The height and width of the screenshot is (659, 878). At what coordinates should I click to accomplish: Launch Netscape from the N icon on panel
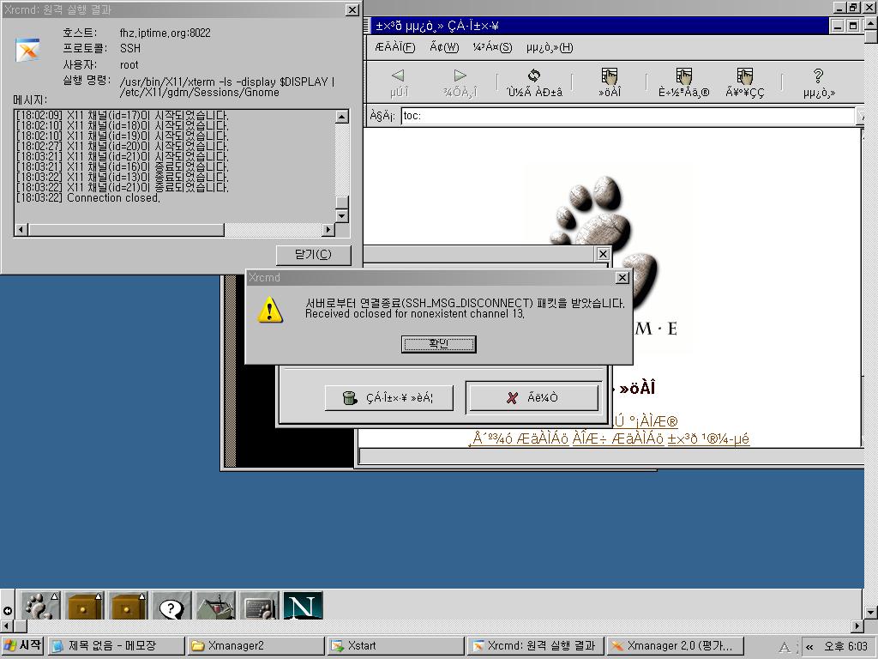[x=303, y=606]
